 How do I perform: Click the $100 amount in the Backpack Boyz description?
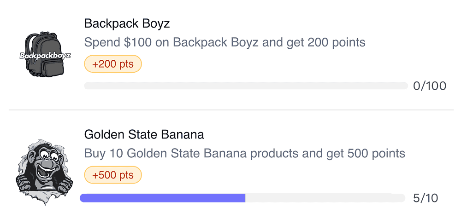(138, 43)
